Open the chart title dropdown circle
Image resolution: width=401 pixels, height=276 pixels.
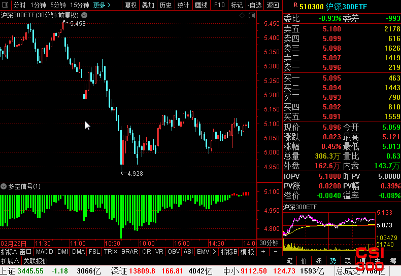84,15
